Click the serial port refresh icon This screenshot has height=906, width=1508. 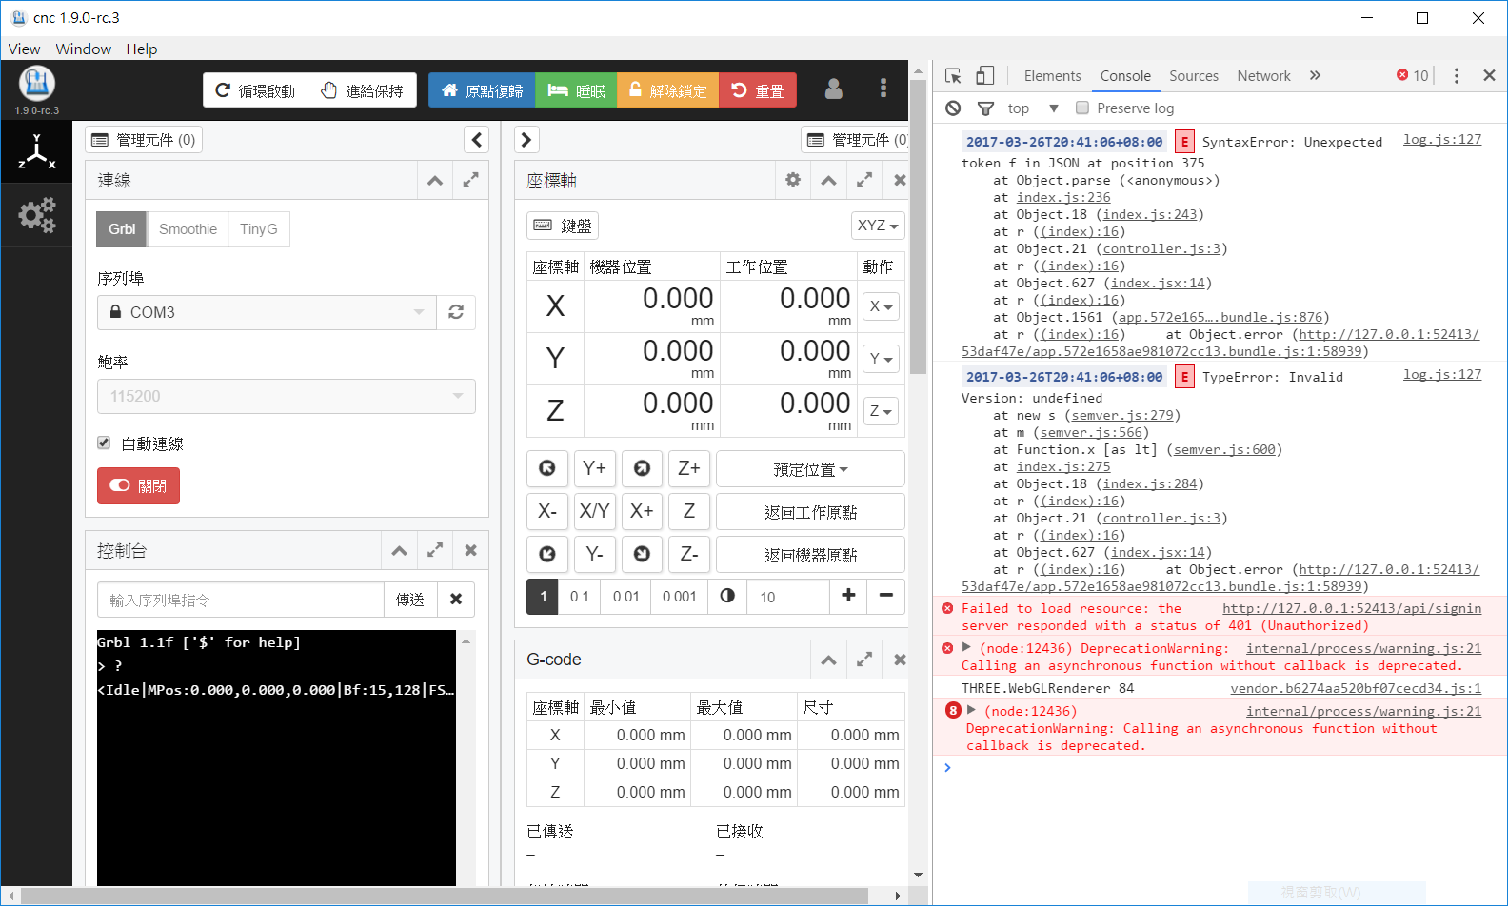(456, 312)
